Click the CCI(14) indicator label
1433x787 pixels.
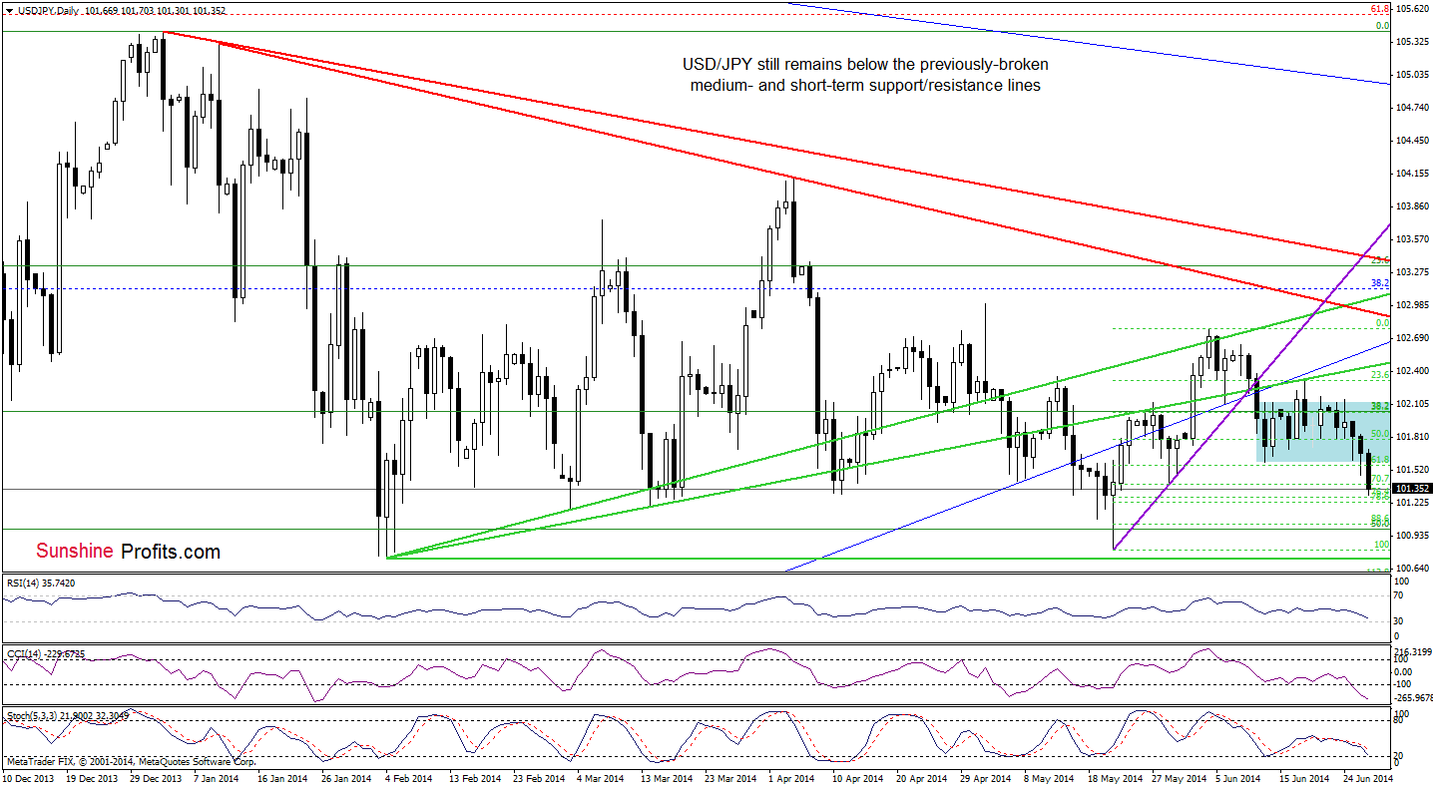coord(47,653)
